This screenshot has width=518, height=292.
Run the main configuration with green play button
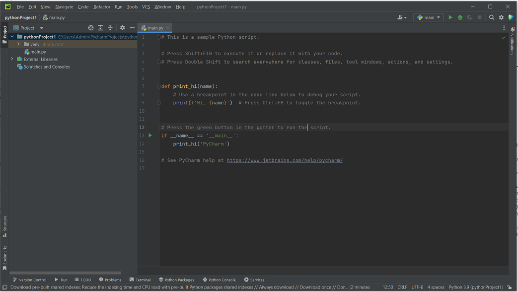tap(450, 17)
